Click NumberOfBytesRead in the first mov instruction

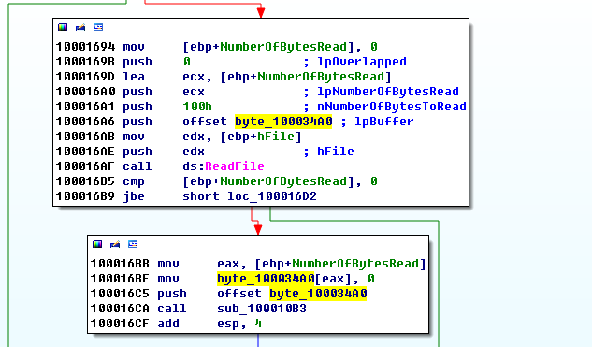tap(283, 47)
